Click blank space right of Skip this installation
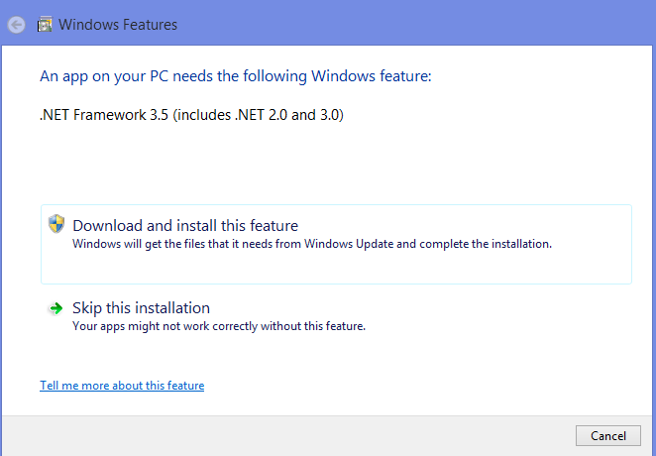This screenshot has width=656, height=456. [446, 309]
